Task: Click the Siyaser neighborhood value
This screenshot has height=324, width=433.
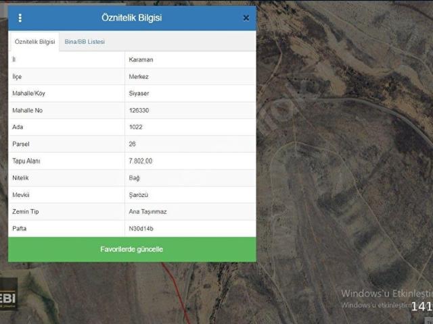Action: tap(139, 94)
